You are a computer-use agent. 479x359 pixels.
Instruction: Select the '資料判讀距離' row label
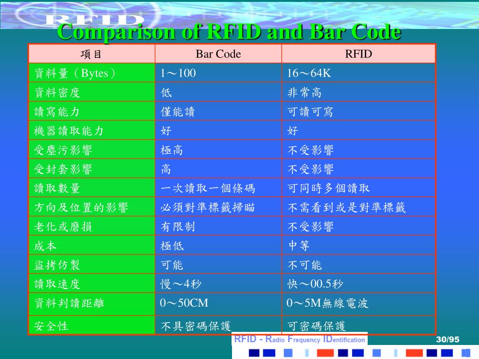tap(92, 304)
